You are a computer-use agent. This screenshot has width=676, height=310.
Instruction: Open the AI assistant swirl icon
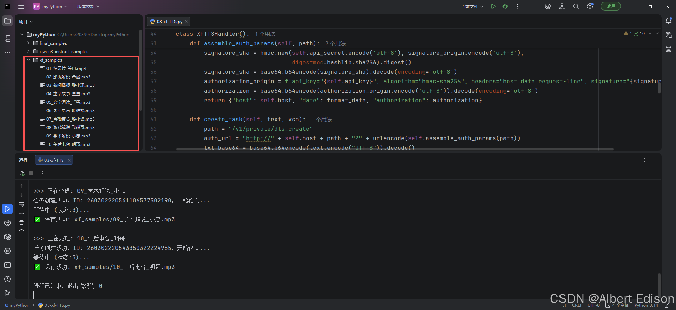point(548,6)
